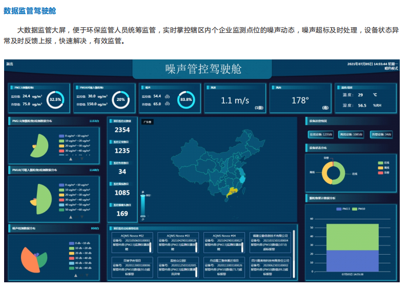This screenshot has width=410, height=291.
Task: Click the 告警设备: 34台 button
Action: tap(381, 135)
